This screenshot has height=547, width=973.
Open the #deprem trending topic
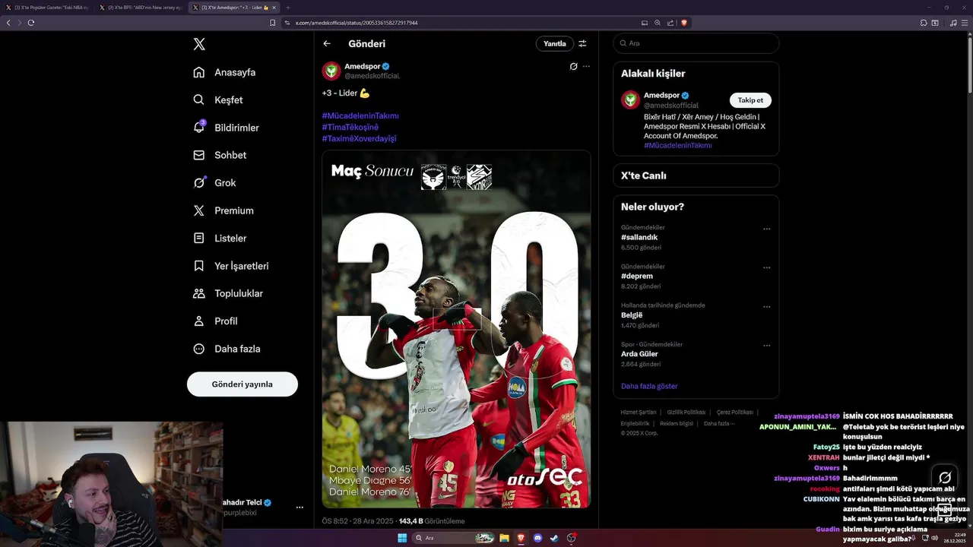[637, 276]
